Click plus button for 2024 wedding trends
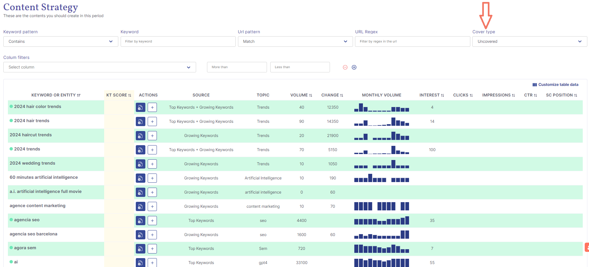The height and width of the screenshot is (267, 589). (152, 164)
